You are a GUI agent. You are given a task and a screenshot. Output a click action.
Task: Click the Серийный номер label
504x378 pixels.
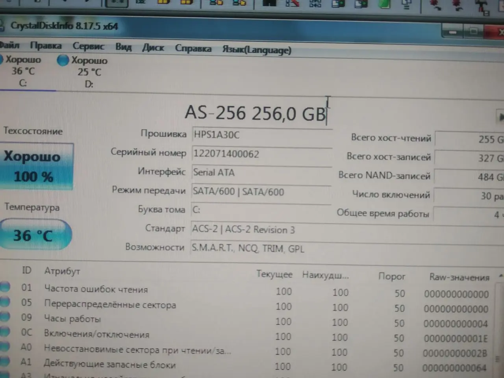tap(148, 152)
